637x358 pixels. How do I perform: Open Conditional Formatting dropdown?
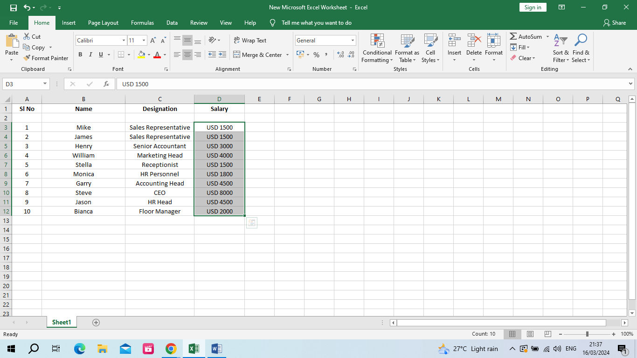coord(377,48)
